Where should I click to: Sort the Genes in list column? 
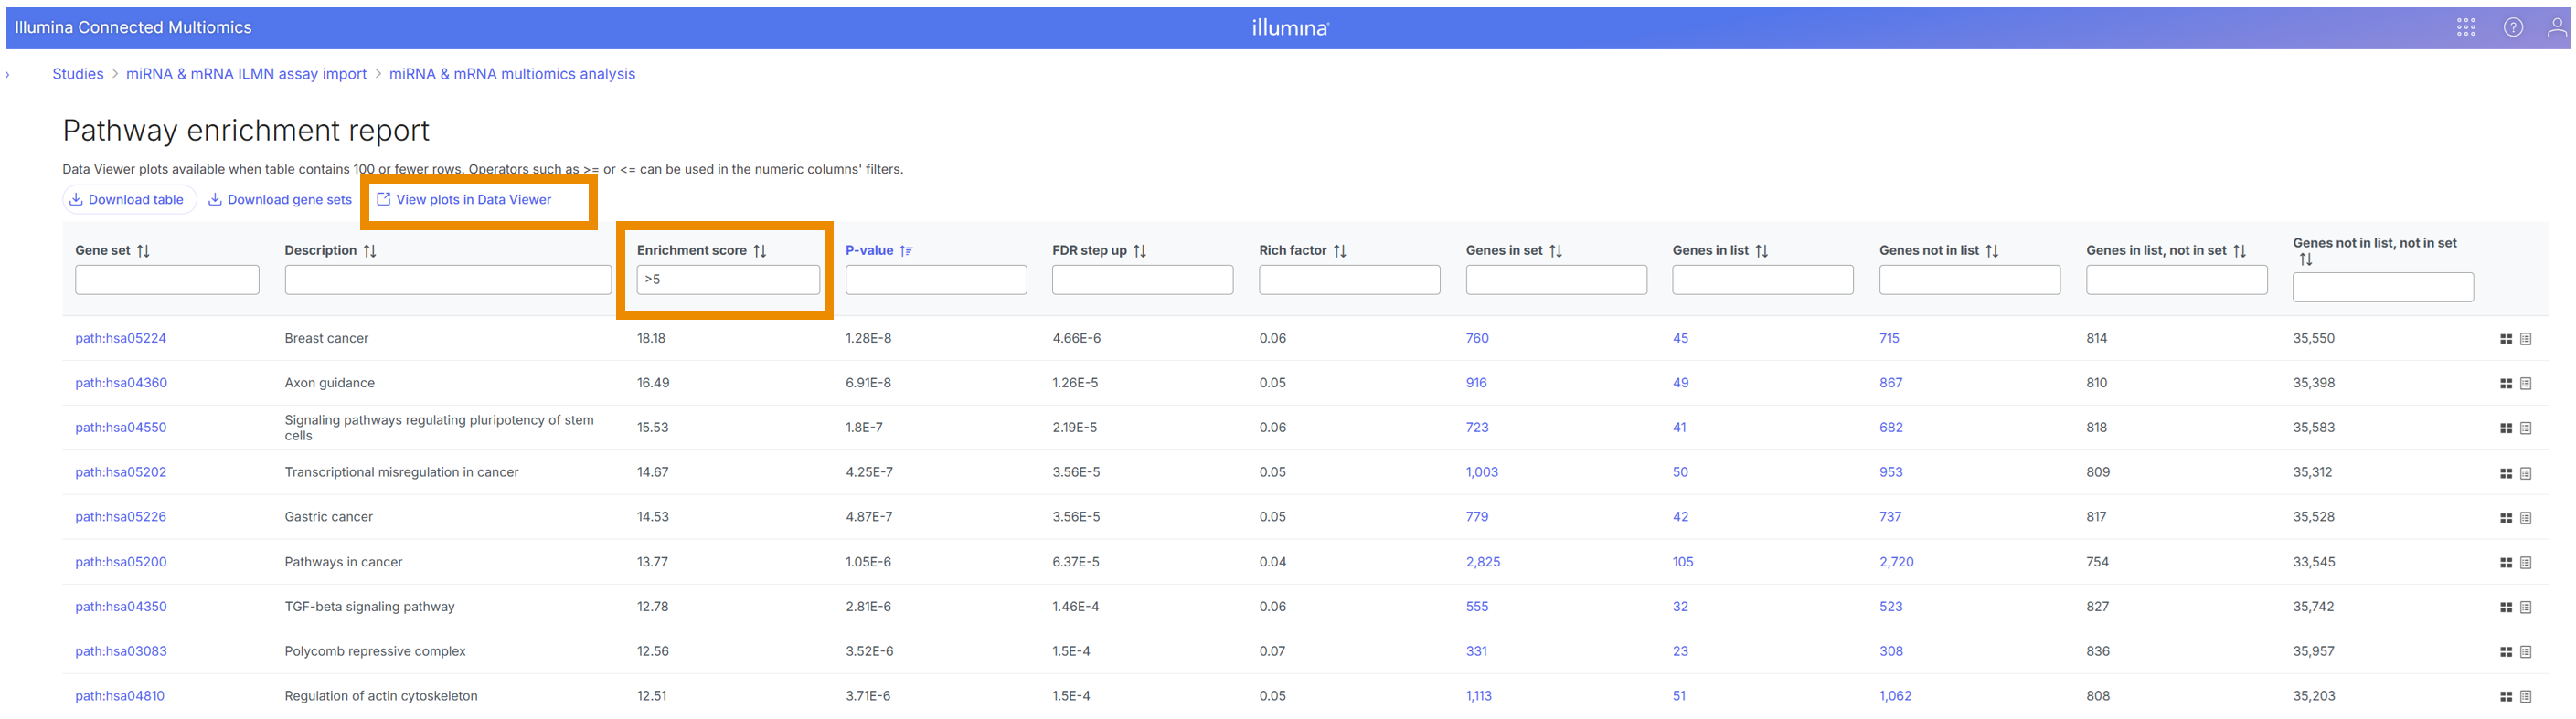pyautogui.click(x=1762, y=251)
